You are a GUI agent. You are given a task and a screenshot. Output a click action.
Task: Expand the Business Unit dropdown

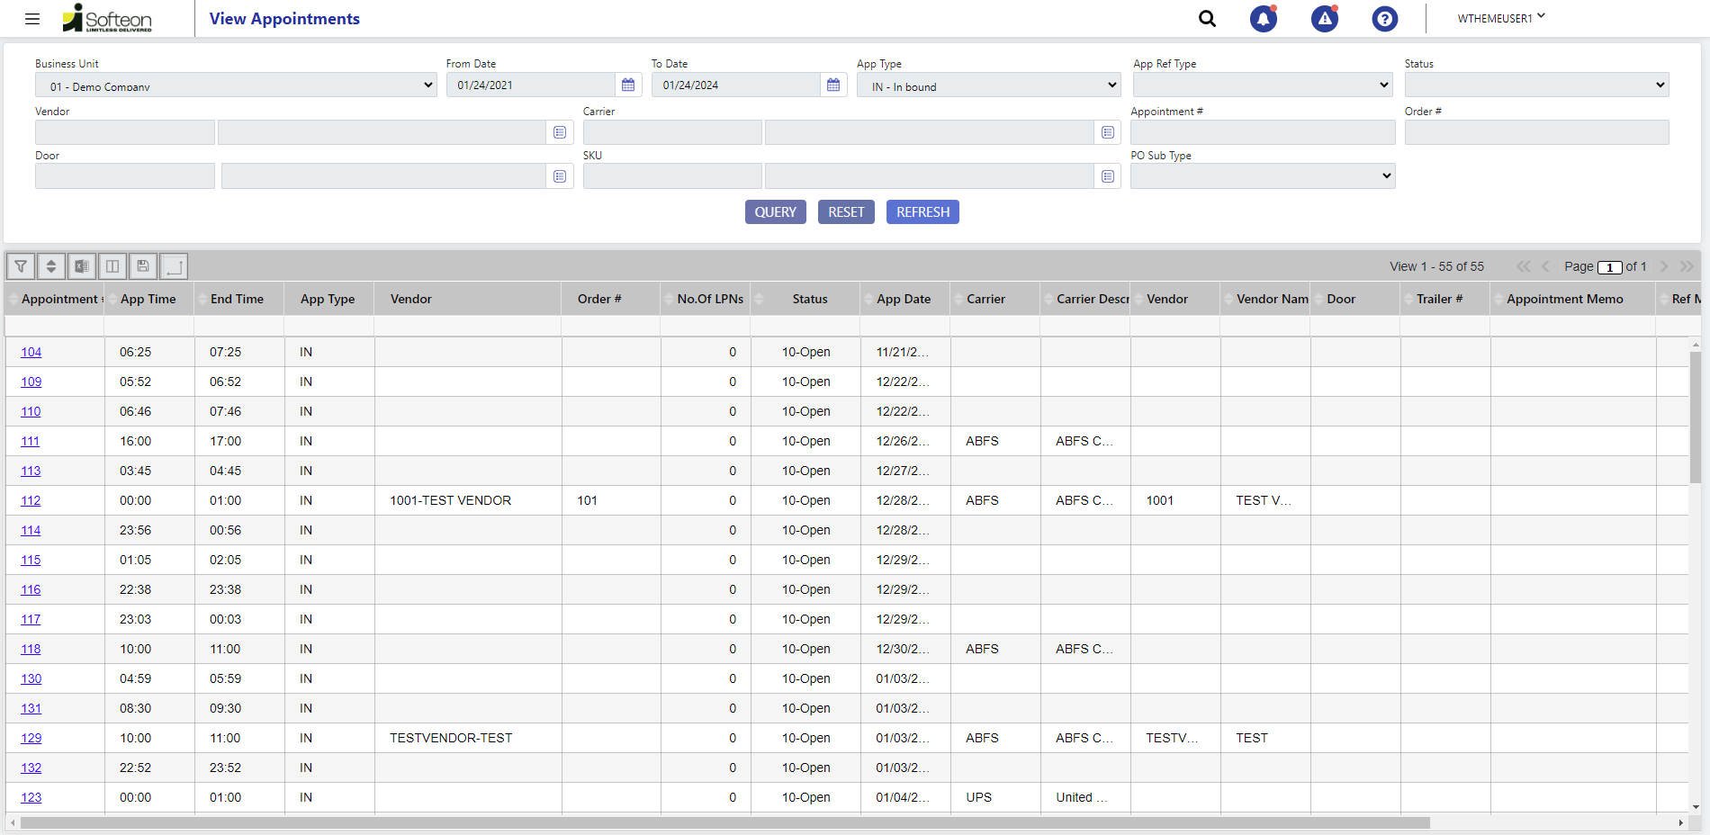(235, 85)
